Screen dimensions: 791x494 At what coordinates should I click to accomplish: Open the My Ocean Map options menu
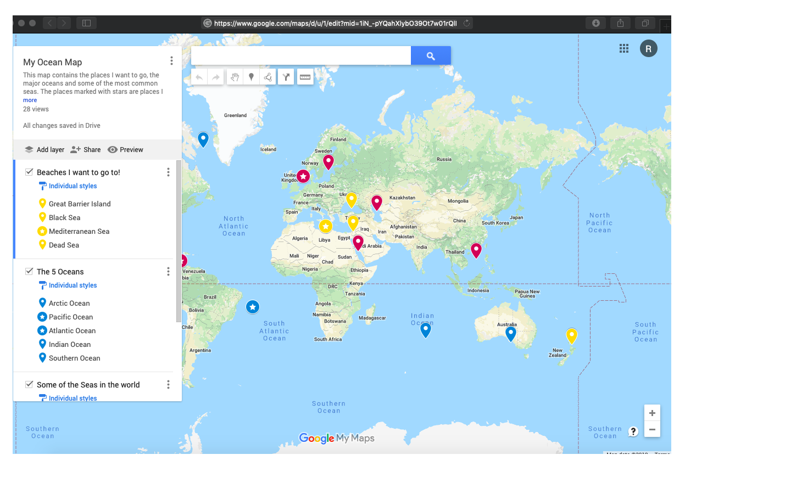click(171, 61)
